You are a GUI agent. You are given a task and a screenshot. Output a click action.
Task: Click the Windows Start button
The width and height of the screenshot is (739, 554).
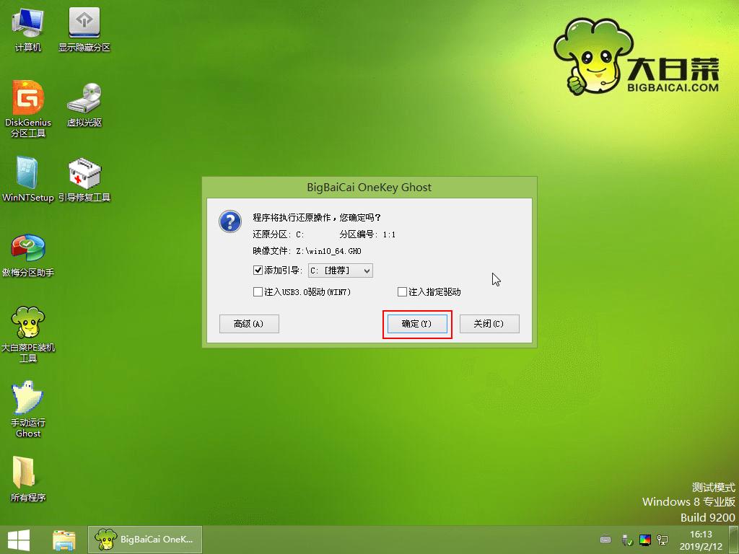pos(19,540)
